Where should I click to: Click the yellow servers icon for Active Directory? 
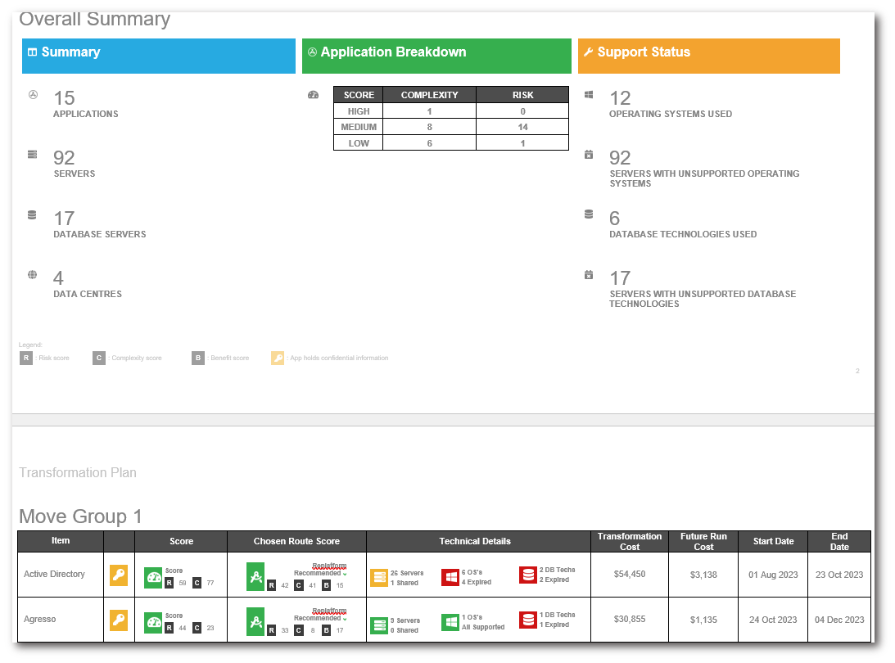378,577
